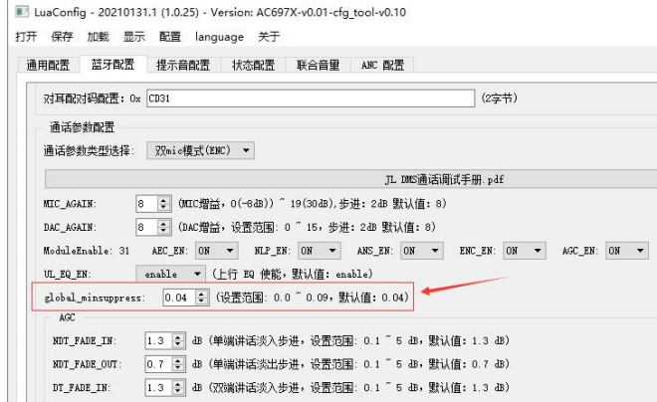Open the ENC_EN dropdown

click(x=525, y=251)
